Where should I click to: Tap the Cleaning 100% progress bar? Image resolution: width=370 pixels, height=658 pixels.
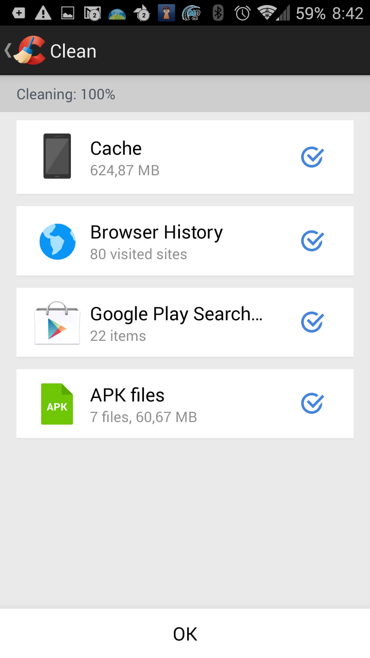point(185,95)
